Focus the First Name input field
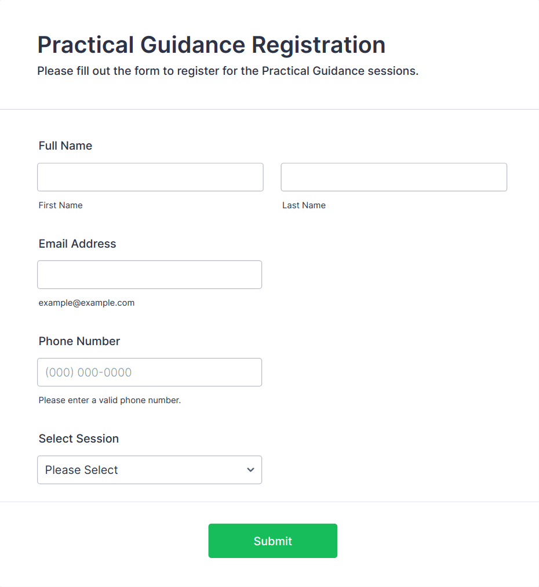 tap(150, 177)
